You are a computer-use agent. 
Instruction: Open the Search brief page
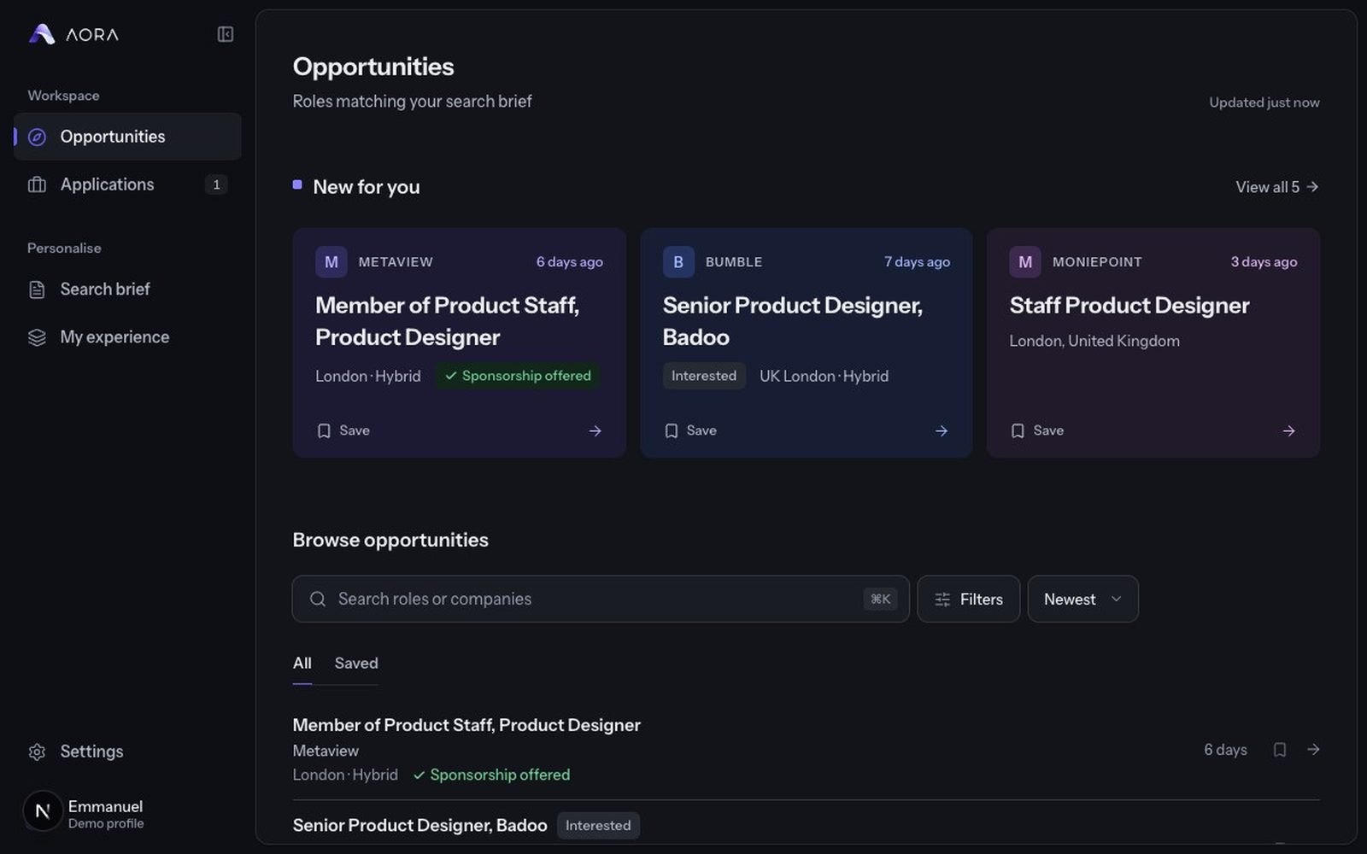[127, 290]
